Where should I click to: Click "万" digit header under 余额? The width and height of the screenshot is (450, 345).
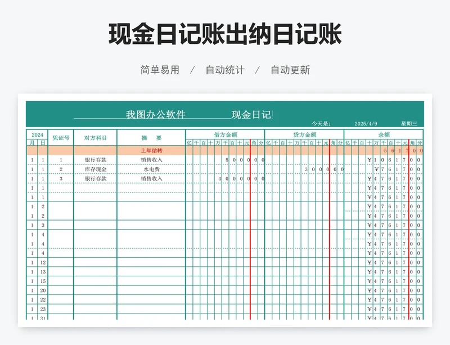[376, 142]
